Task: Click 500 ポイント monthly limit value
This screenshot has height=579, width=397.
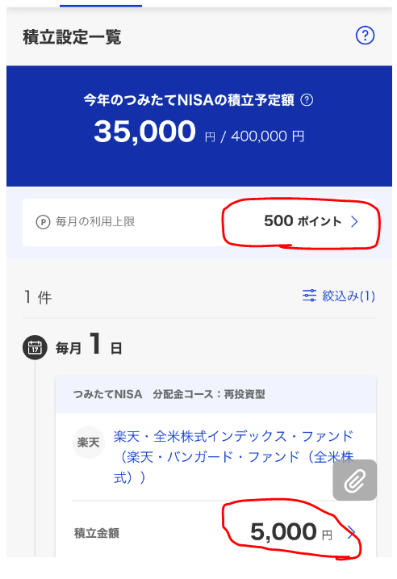Action: (303, 220)
